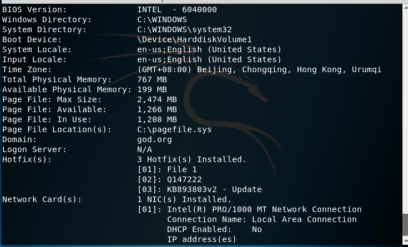Click the BIOS Version value INTEL - 6040000
This screenshot has height=247, width=408.
[x=177, y=9]
